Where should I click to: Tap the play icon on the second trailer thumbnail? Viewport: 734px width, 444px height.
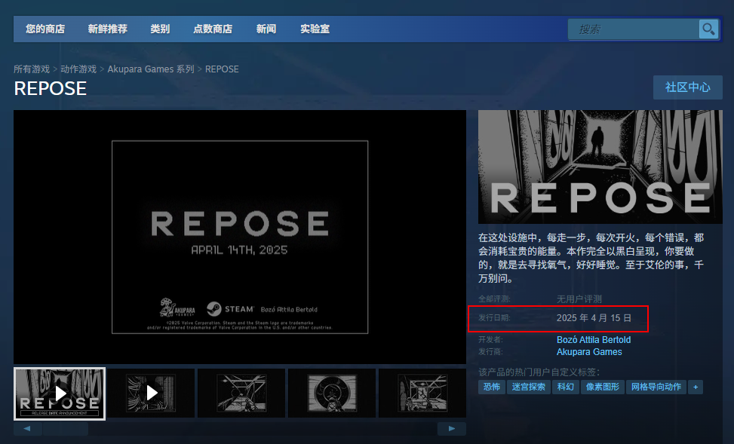[x=151, y=393]
